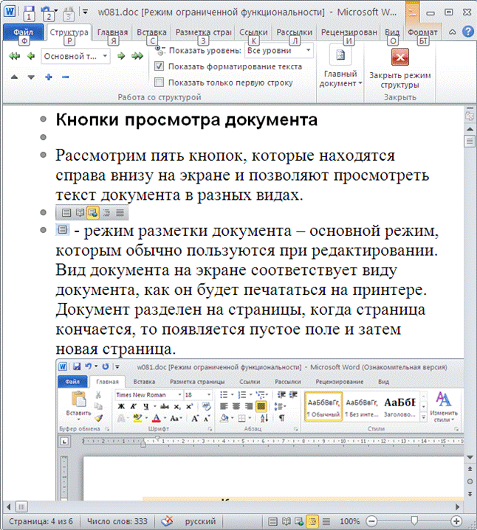Image resolution: width=477 pixels, height=530 pixels.
Task: Click the Главный документ button
Action: (340, 66)
